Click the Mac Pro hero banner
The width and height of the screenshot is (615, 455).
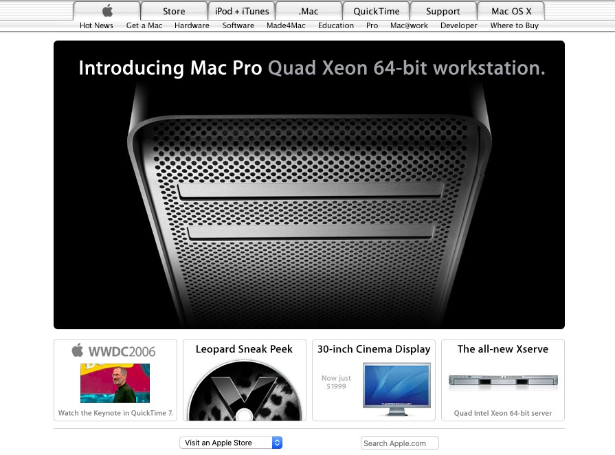click(x=309, y=185)
